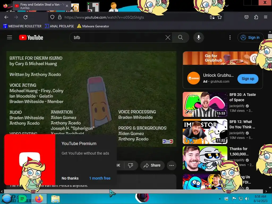
Task: Click the taskbar clock showing 8:58 AM
Action: (260, 199)
